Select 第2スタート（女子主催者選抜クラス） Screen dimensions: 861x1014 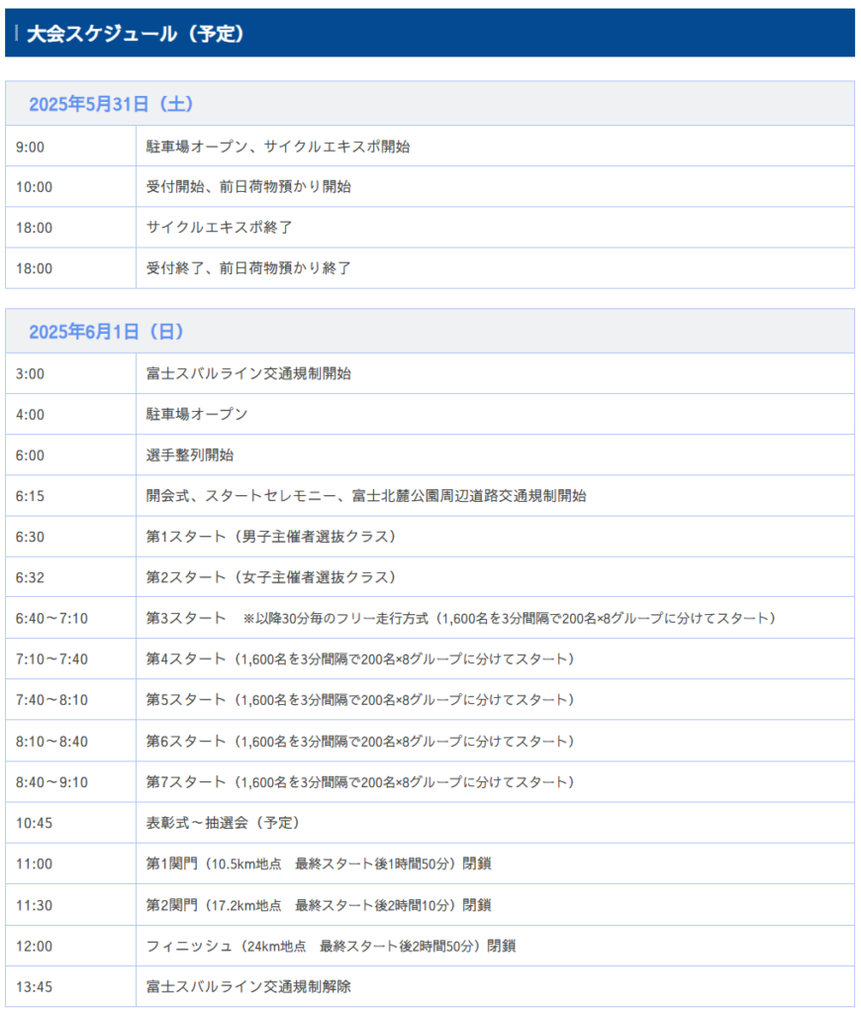coord(271,577)
